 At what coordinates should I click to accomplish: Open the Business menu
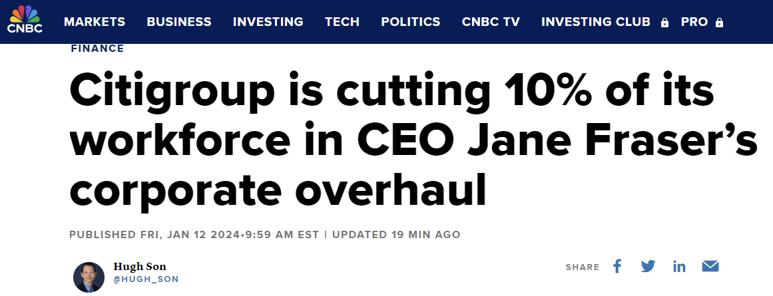pyautogui.click(x=179, y=22)
